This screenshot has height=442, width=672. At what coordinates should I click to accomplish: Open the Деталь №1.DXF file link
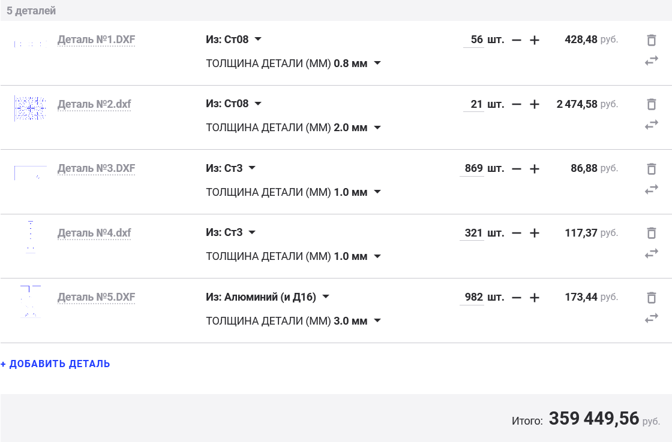tap(96, 40)
